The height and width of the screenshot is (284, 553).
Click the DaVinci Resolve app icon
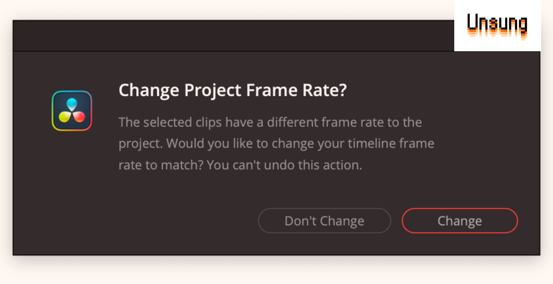[71, 111]
